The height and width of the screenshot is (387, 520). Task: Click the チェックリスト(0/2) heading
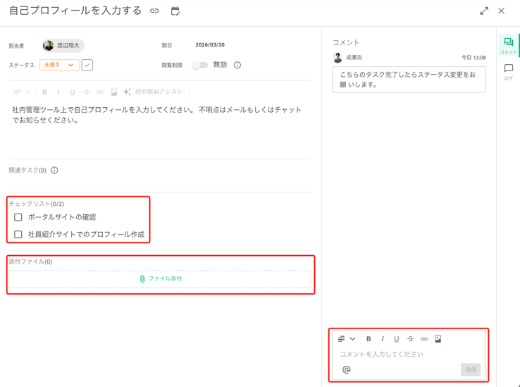37,204
